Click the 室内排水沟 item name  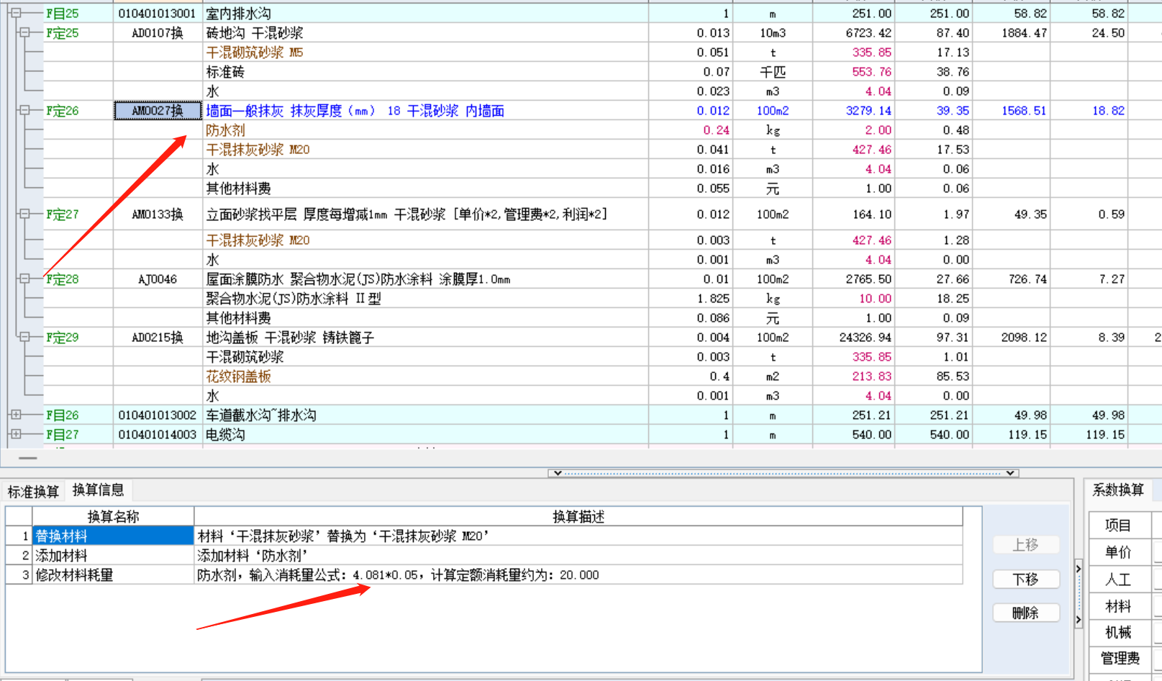[239, 14]
